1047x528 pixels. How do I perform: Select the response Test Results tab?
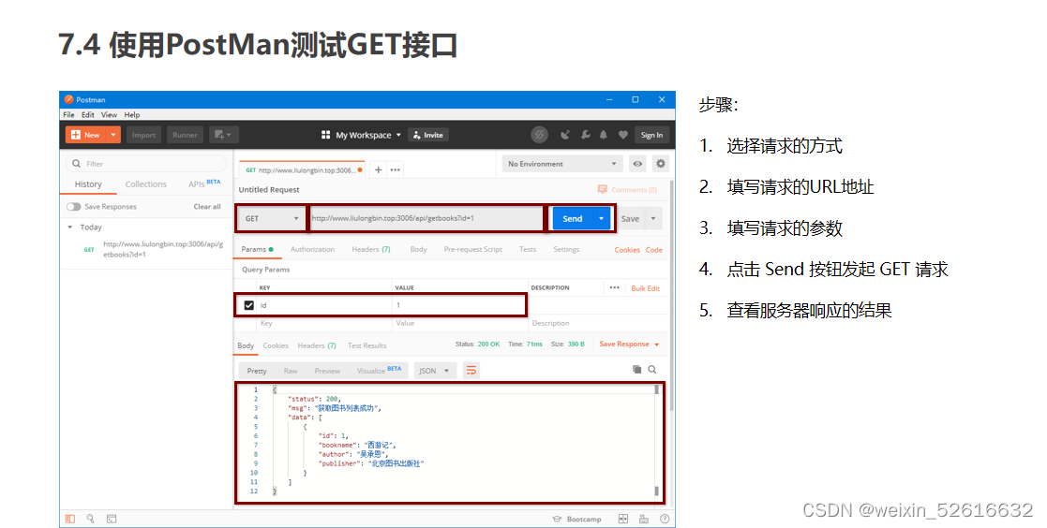[366, 345]
